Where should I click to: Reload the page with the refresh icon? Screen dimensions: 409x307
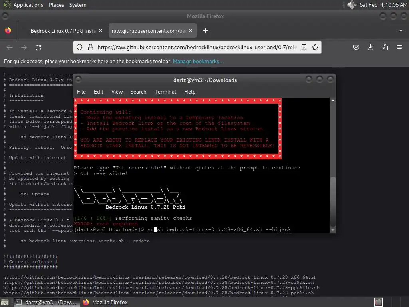tap(38, 48)
